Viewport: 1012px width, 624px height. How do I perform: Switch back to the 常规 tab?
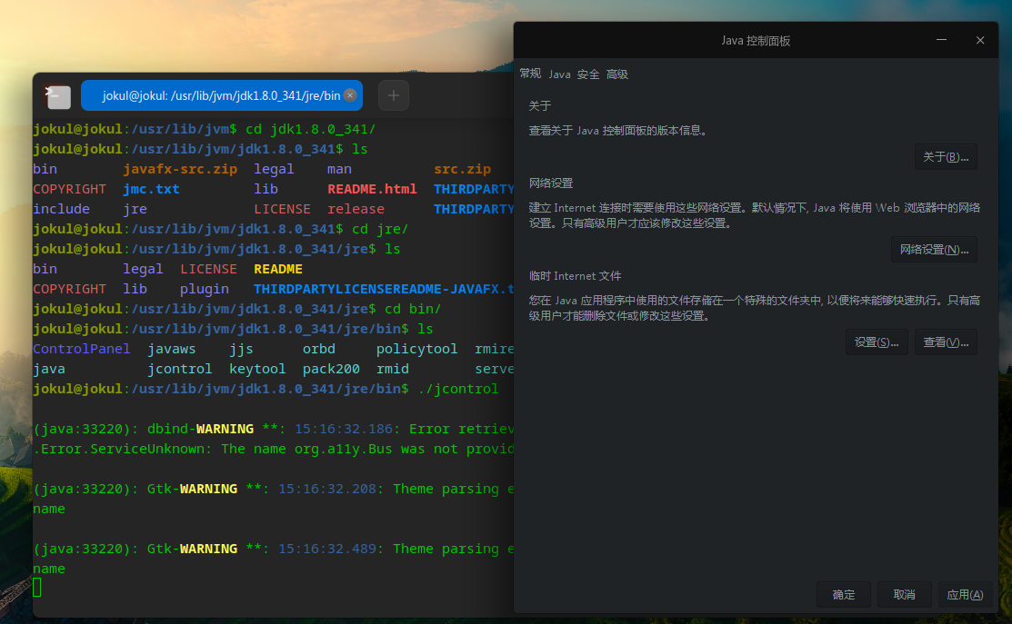click(x=530, y=74)
